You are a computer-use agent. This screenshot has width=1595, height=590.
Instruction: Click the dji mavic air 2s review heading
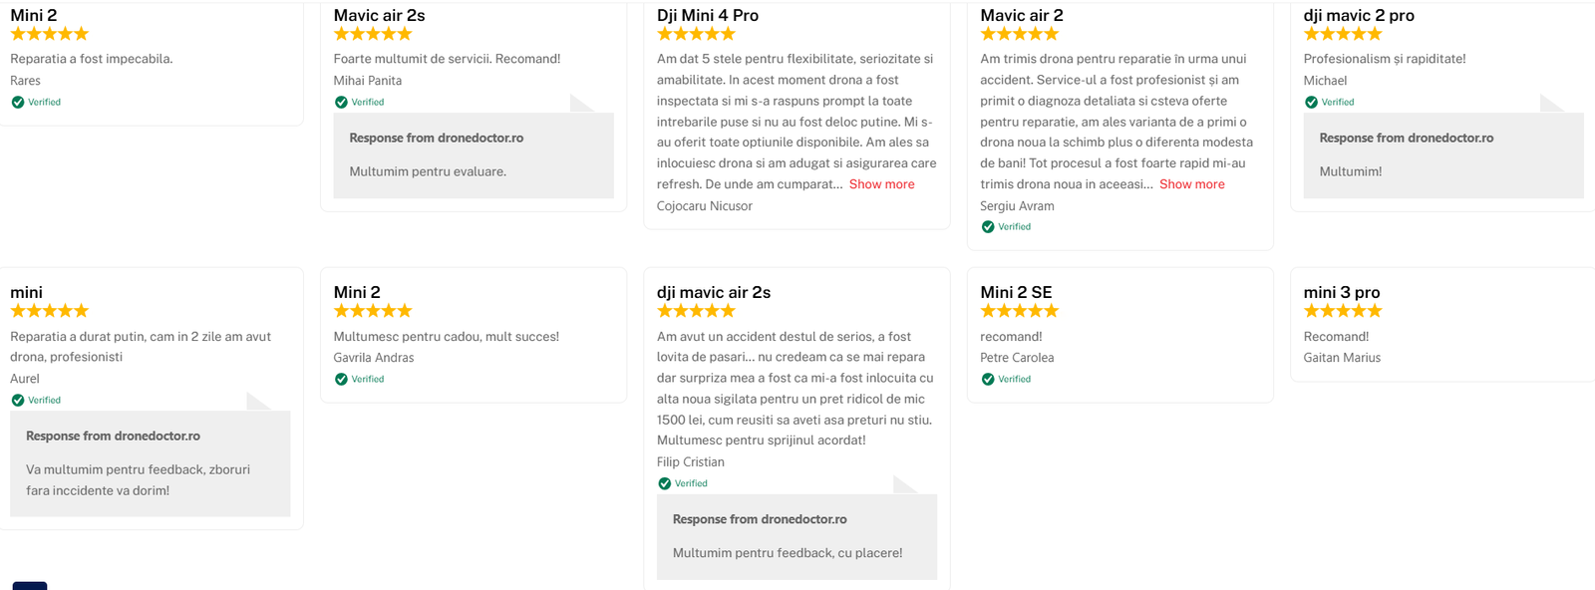pyautogui.click(x=713, y=292)
